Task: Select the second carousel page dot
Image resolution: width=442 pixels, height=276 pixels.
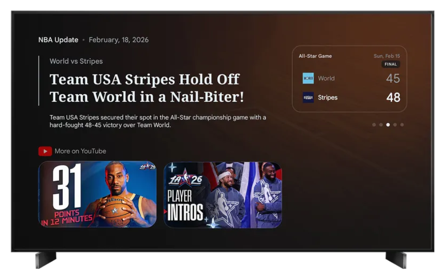Action: 381,125
